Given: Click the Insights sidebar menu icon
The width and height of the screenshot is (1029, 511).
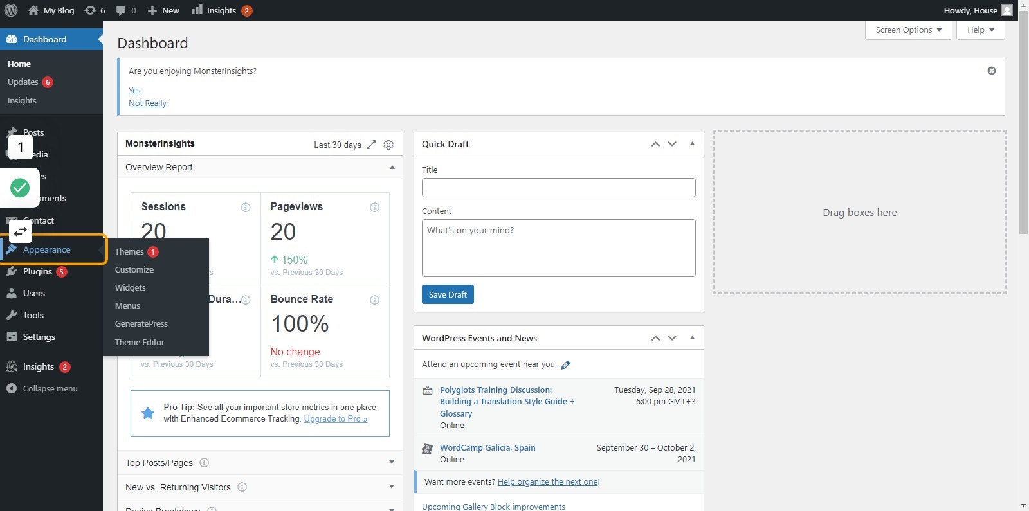Looking at the screenshot, I should pyautogui.click(x=12, y=366).
